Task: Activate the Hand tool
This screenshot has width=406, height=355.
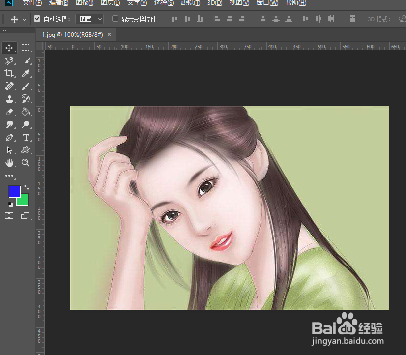Action: (9, 163)
